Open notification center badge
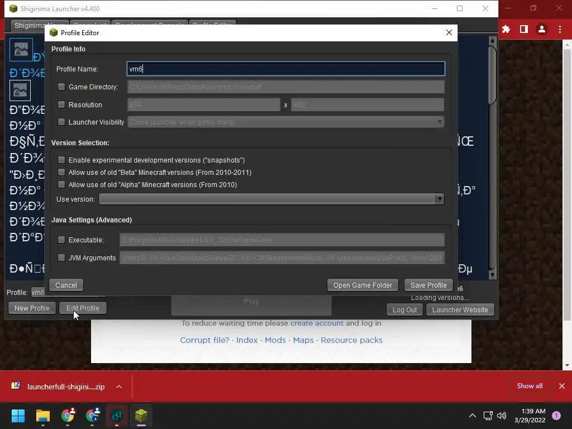 pos(556,416)
